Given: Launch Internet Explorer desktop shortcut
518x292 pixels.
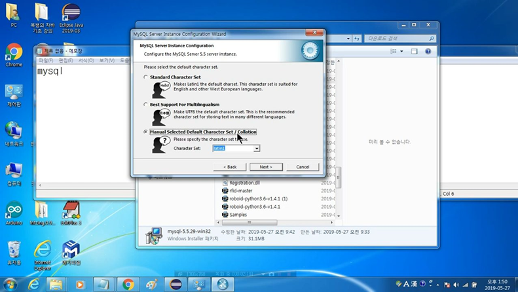Looking at the screenshot, I should click(x=43, y=255).
